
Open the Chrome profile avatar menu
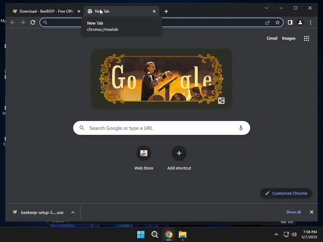[300, 22]
